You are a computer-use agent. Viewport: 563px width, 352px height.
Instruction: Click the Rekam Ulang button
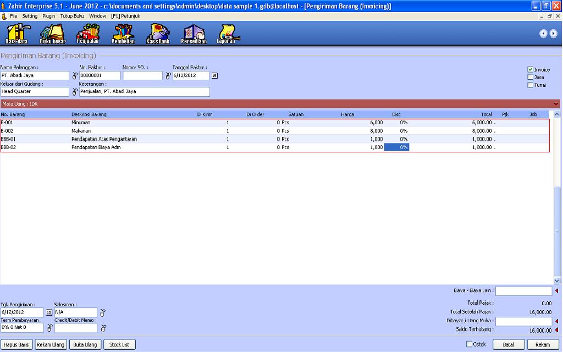click(x=51, y=344)
